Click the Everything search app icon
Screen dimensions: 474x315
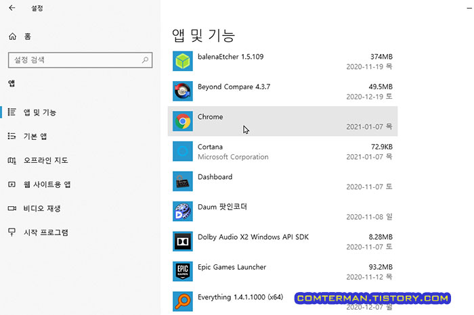[183, 301]
